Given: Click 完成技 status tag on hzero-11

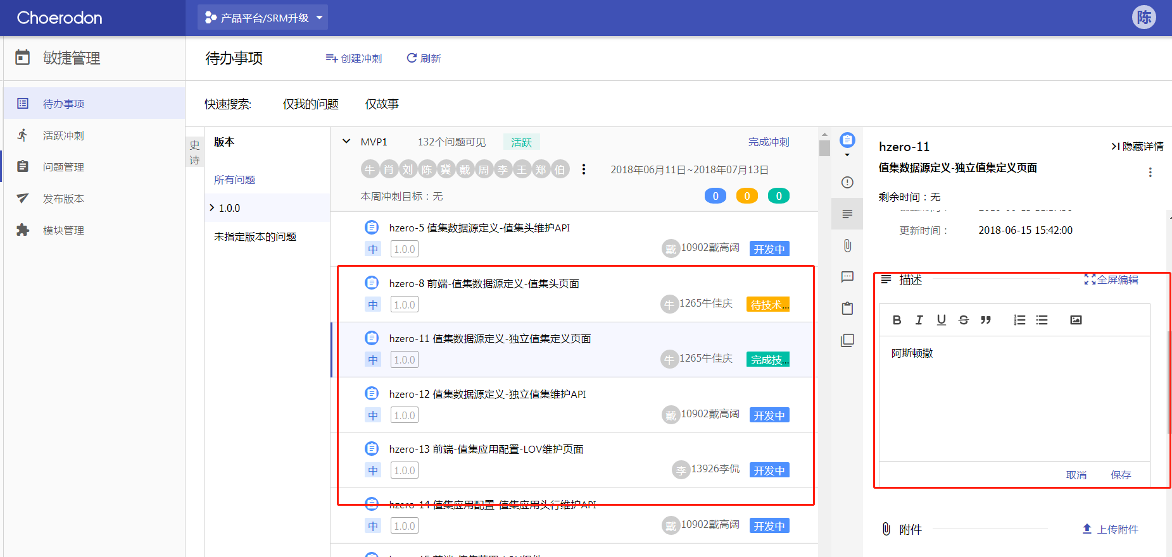Looking at the screenshot, I should point(768,360).
